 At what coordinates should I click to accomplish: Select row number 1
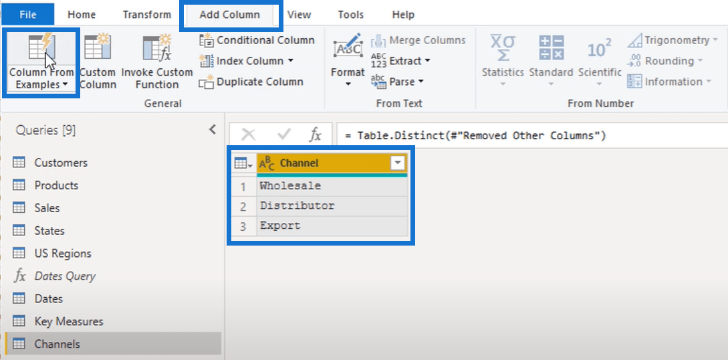coord(244,186)
